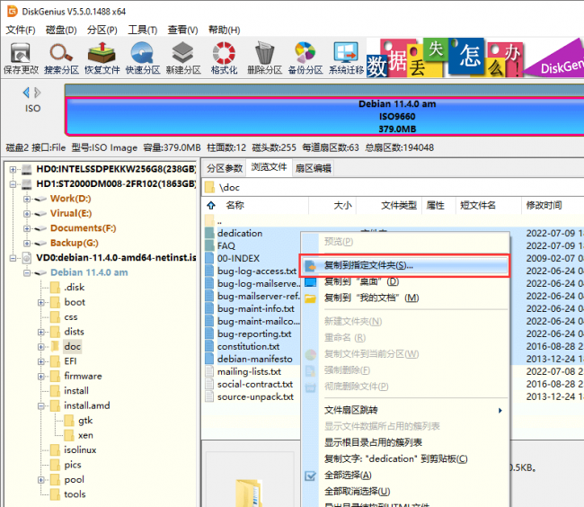
Task: Collapse the HD1 ST2000DM008 disk node
Action: tap(13, 184)
